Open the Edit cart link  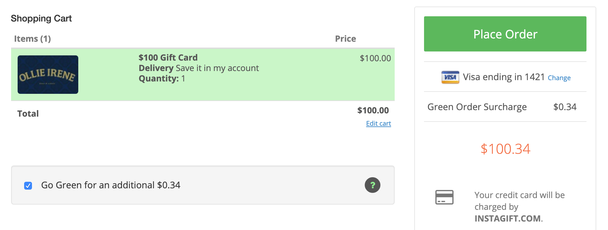[x=378, y=123]
